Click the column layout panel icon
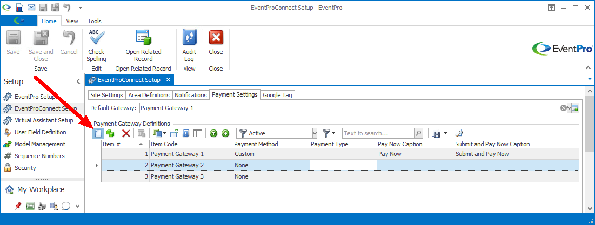The width and height of the screenshot is (595, 225). (198, 133)
